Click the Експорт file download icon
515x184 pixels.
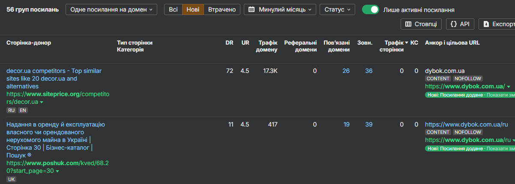[486, 24]
